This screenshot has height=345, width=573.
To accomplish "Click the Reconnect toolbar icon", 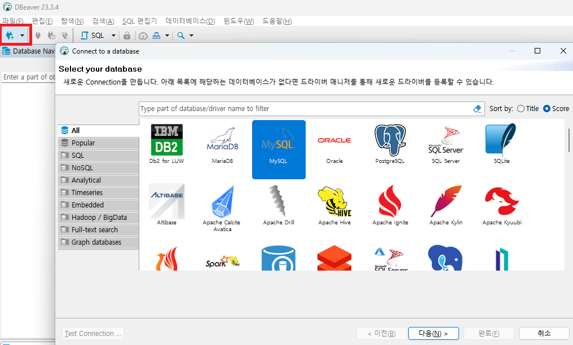I will pos(51,36).
